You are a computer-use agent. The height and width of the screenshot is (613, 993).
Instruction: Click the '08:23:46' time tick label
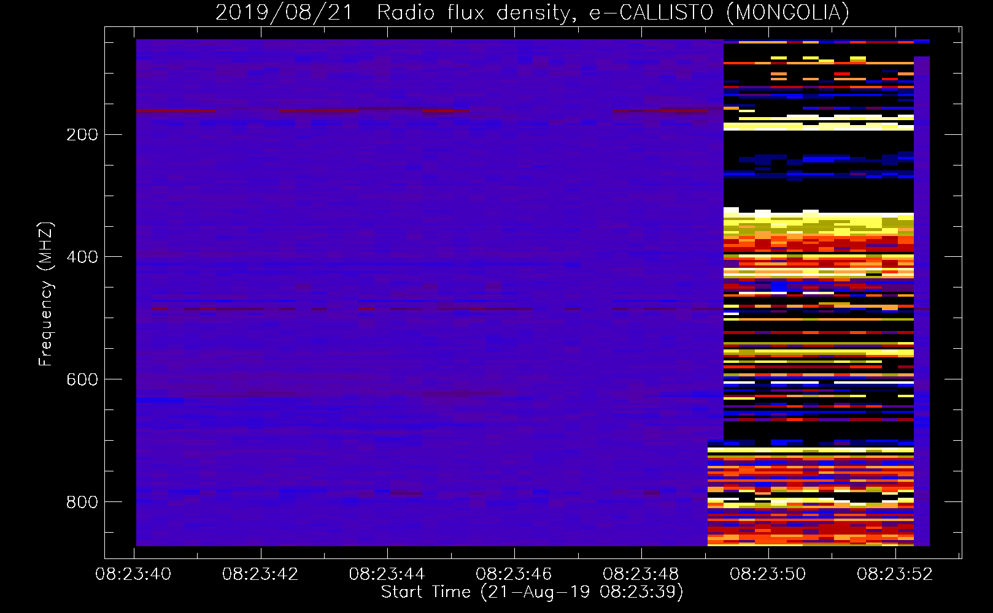[x=514, y=574]
